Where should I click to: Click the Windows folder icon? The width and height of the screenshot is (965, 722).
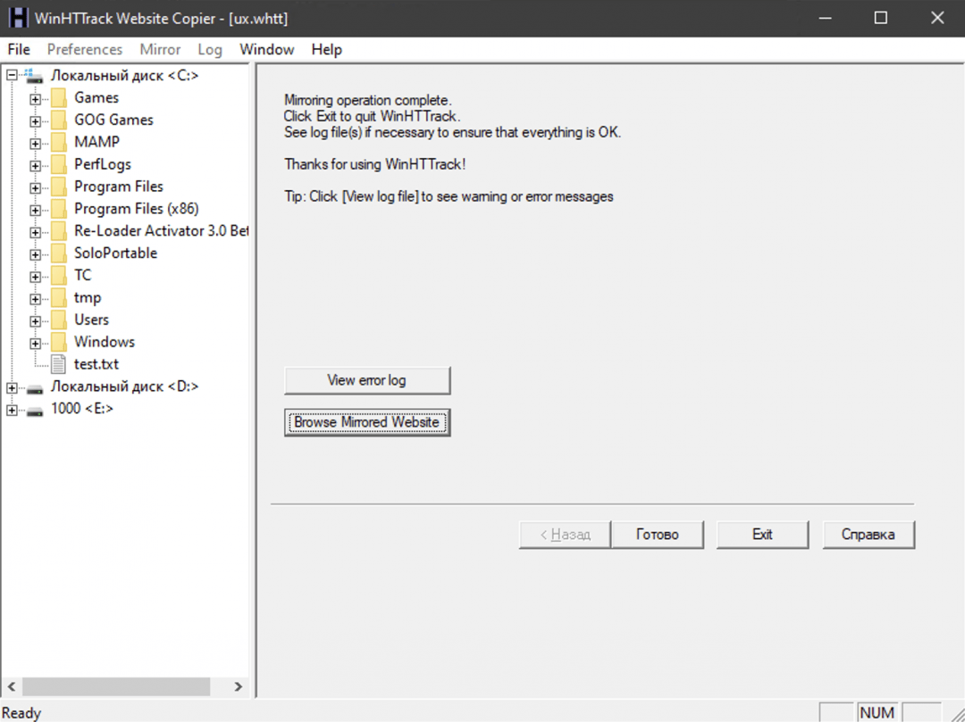point(59,342)
